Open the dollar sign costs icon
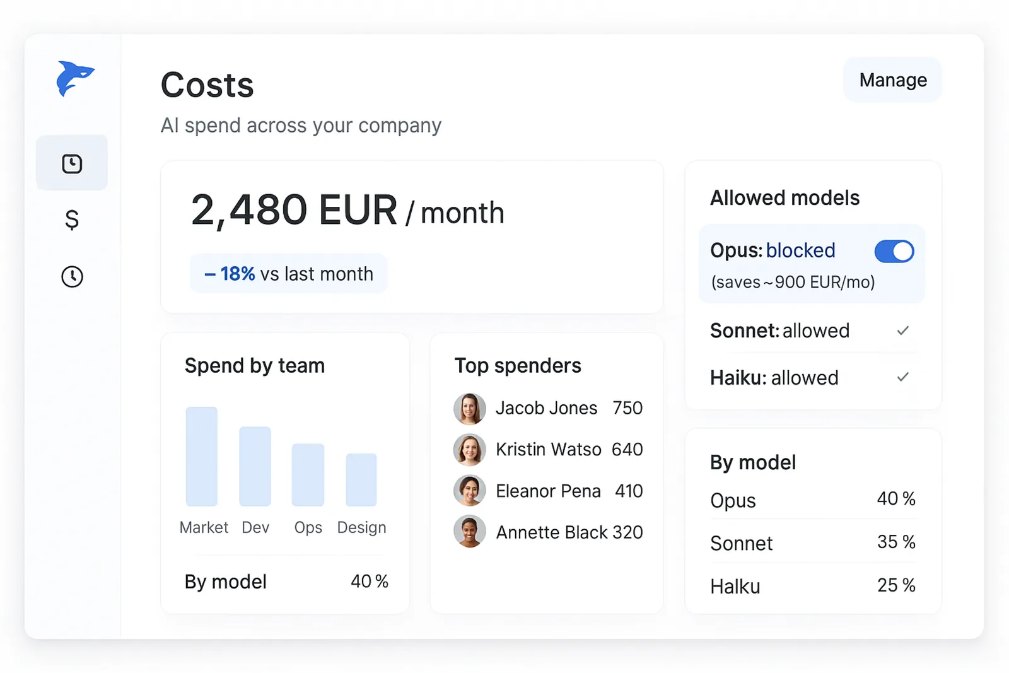The width and height of the screenshot is (1009, 673). tap(72, 219)
